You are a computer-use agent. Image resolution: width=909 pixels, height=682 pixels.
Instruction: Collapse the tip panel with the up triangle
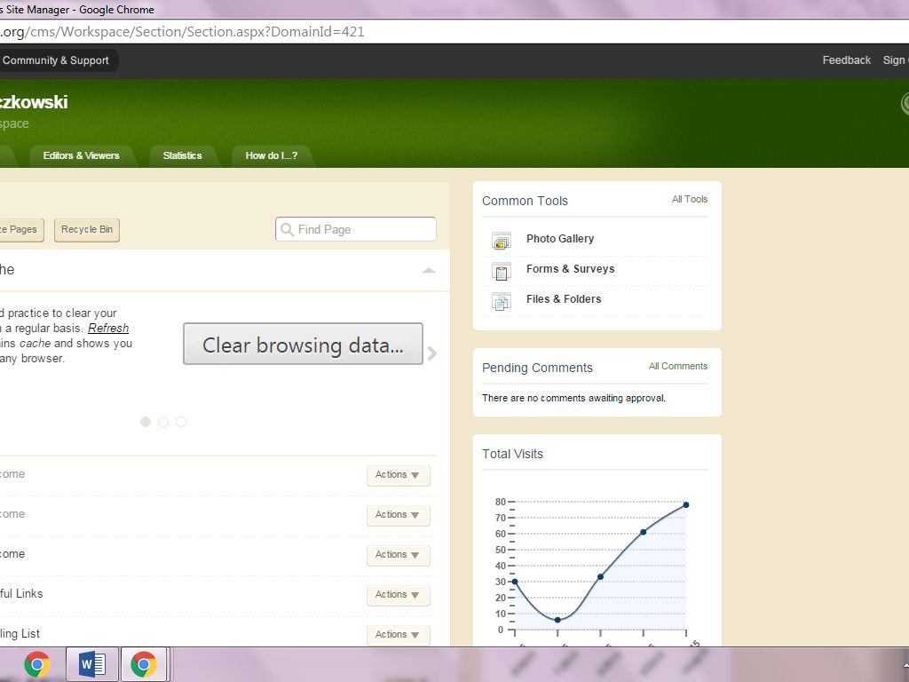coord(429,270)
